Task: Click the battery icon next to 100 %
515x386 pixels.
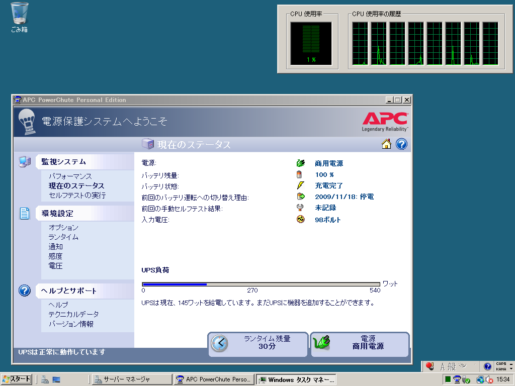Action: point(299,174)
